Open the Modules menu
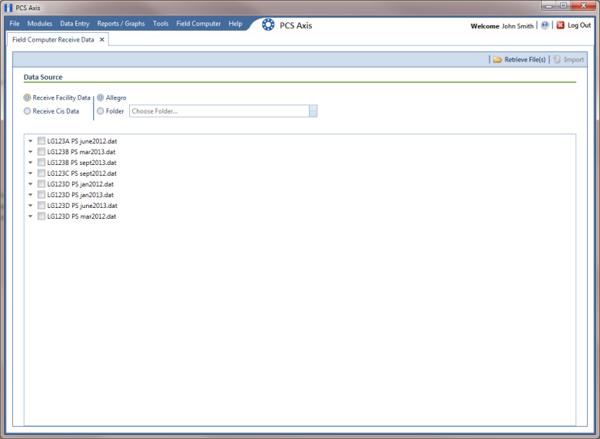 [x=40, y=24]
